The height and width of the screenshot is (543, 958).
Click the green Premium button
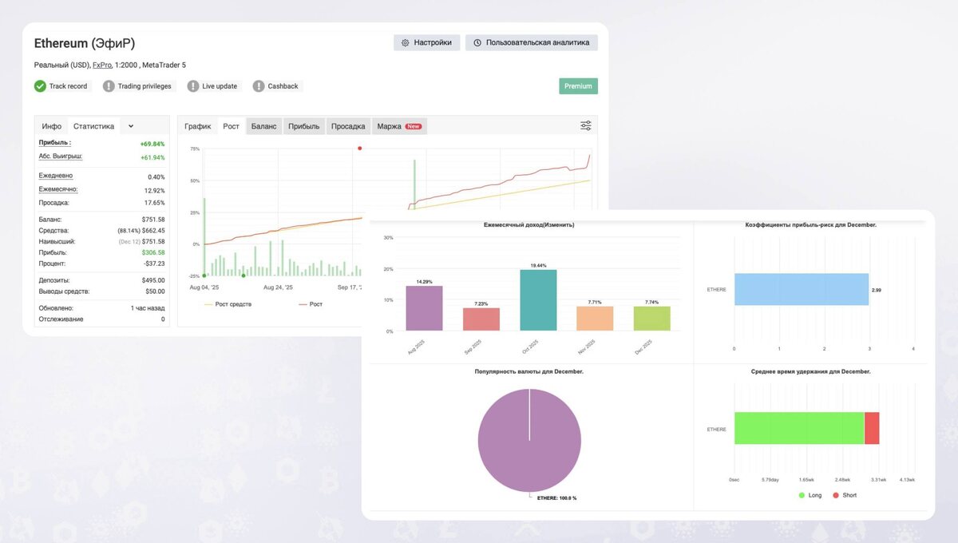[578, 86]
